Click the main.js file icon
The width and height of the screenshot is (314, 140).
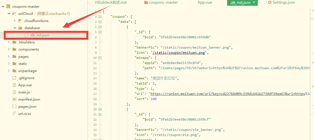click(x=14, y=92)
